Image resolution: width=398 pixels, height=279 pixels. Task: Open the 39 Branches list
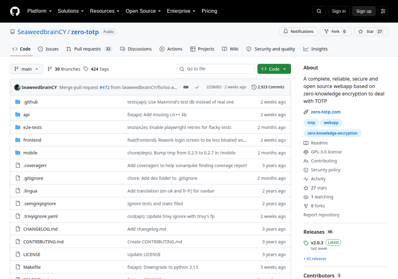tap(64, 69)
